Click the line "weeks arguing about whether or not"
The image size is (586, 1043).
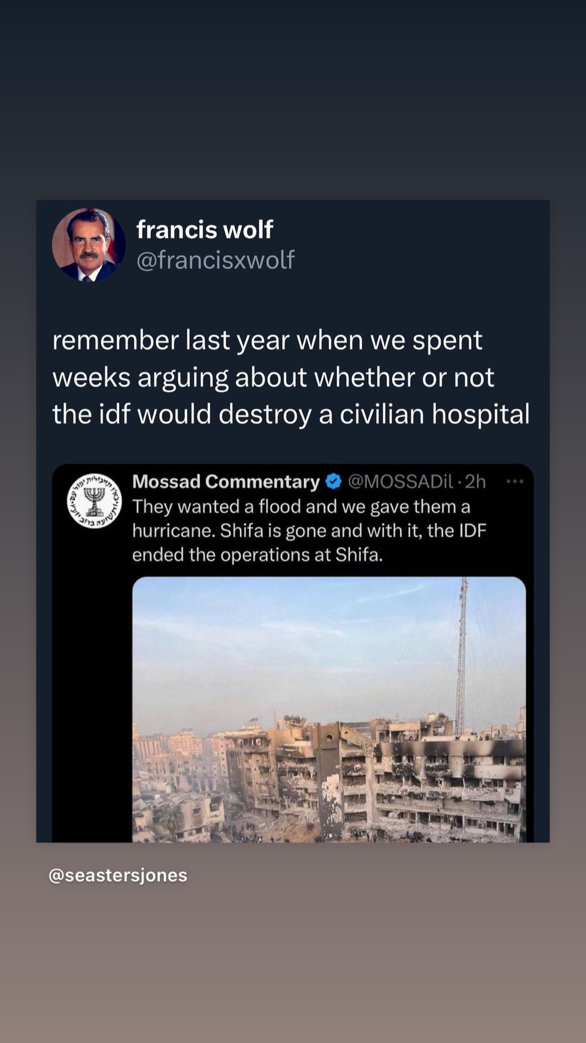[x=273, y=378]
